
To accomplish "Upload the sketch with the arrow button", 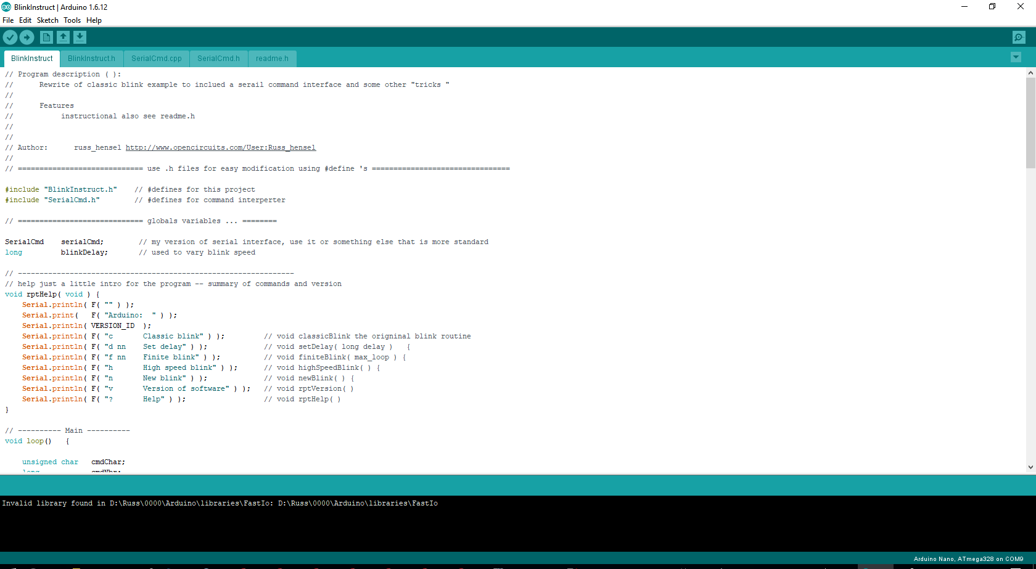I will (x=27, y=38).
